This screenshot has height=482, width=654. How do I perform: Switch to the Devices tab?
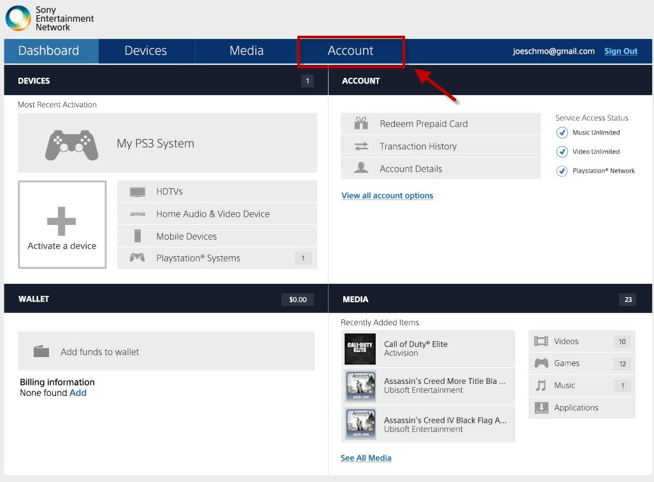(146, 50)
